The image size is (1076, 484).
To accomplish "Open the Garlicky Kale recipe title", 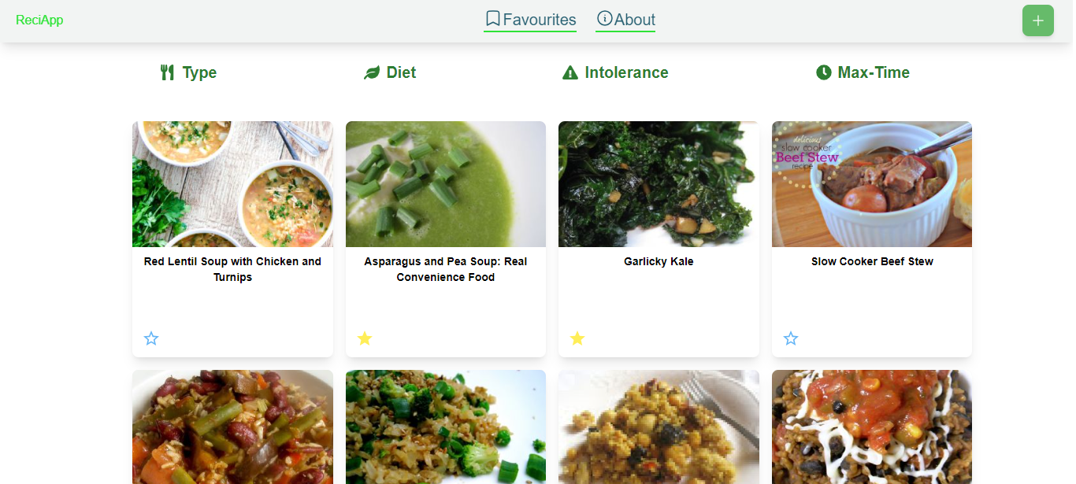I will (x=659, y=261).
